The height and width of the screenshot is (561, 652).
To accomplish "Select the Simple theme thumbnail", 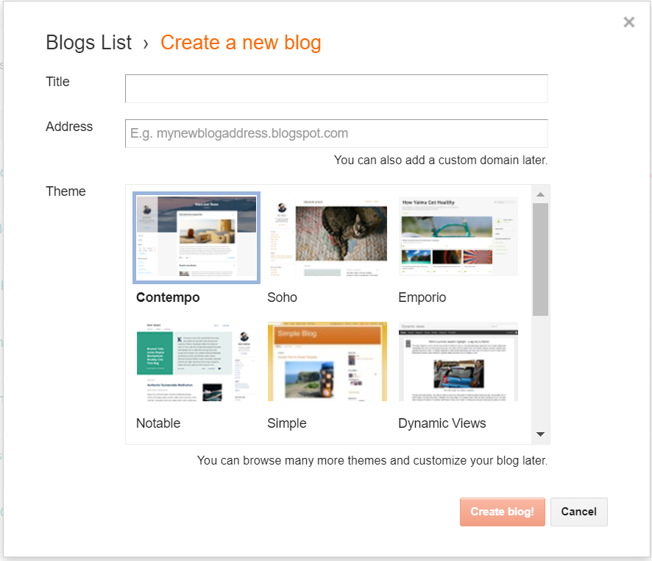I will (327, 361).
